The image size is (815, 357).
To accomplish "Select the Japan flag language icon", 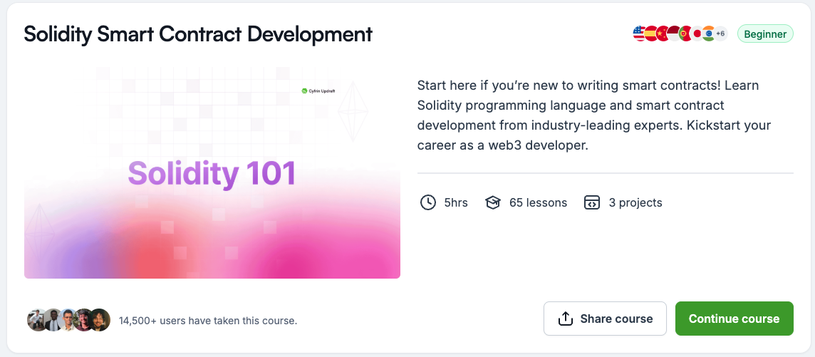I will (697, 33).
